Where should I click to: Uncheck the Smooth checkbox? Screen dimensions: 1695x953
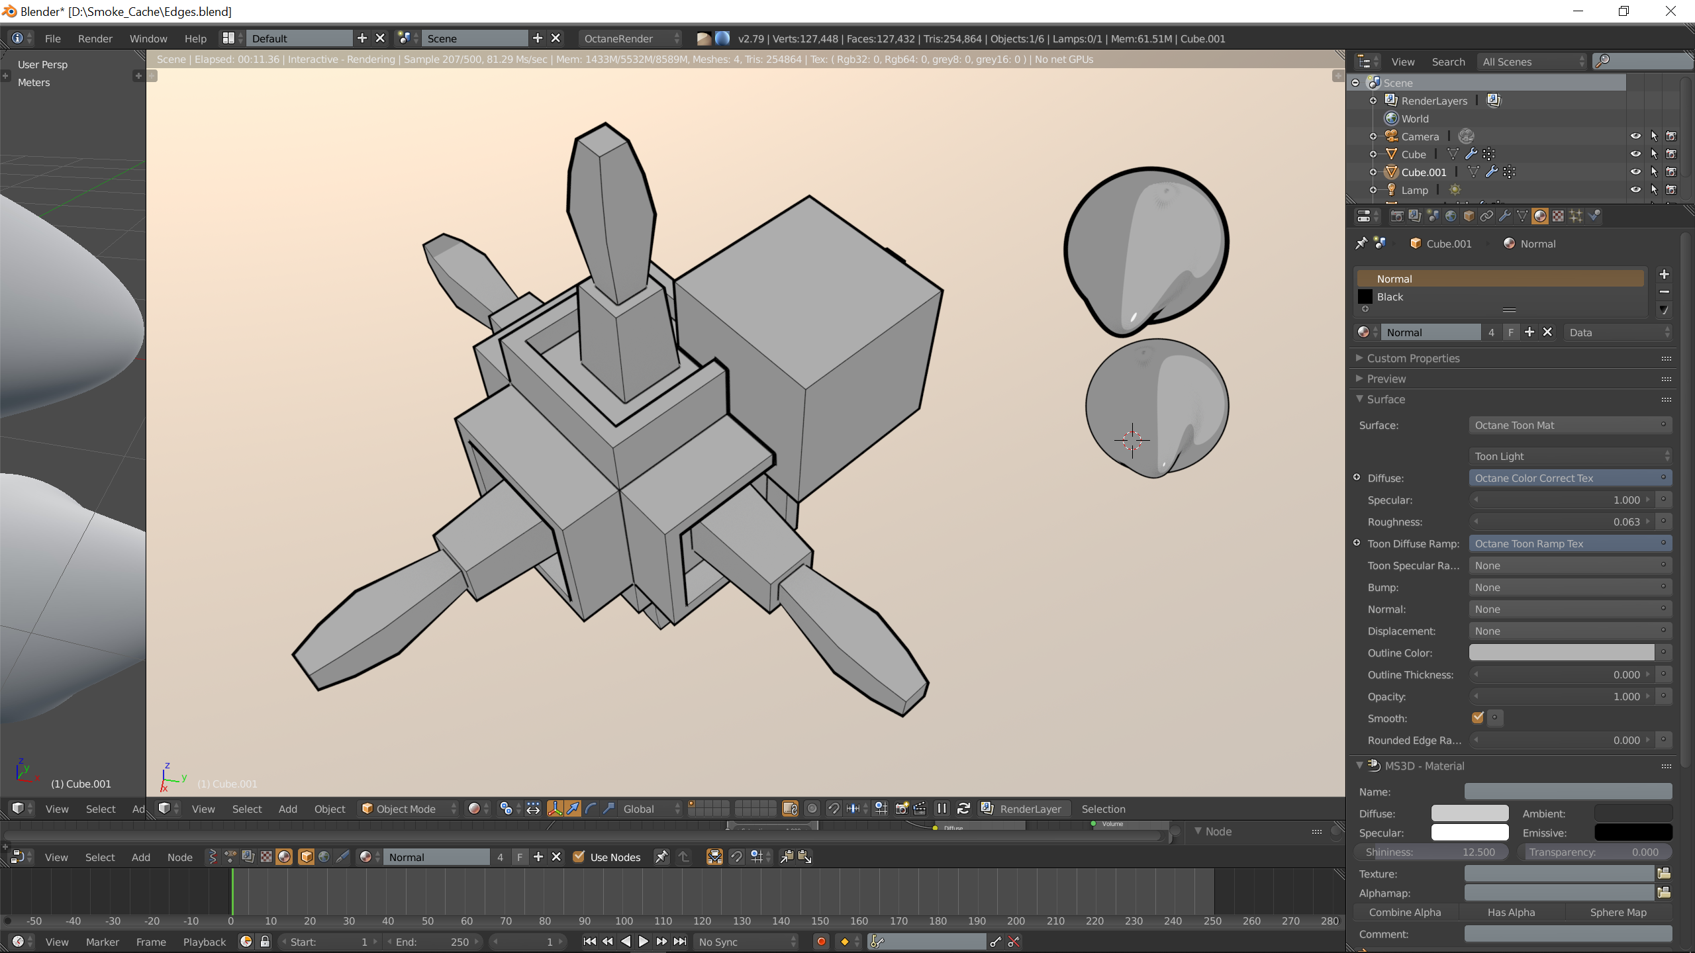pos(1477,718)
